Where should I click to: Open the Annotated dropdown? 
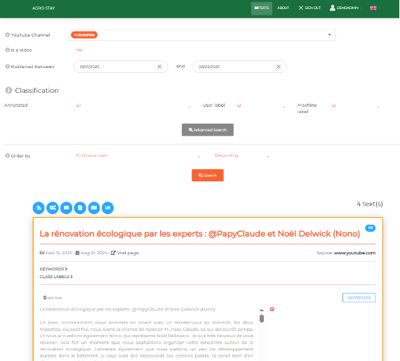(133, 105)
